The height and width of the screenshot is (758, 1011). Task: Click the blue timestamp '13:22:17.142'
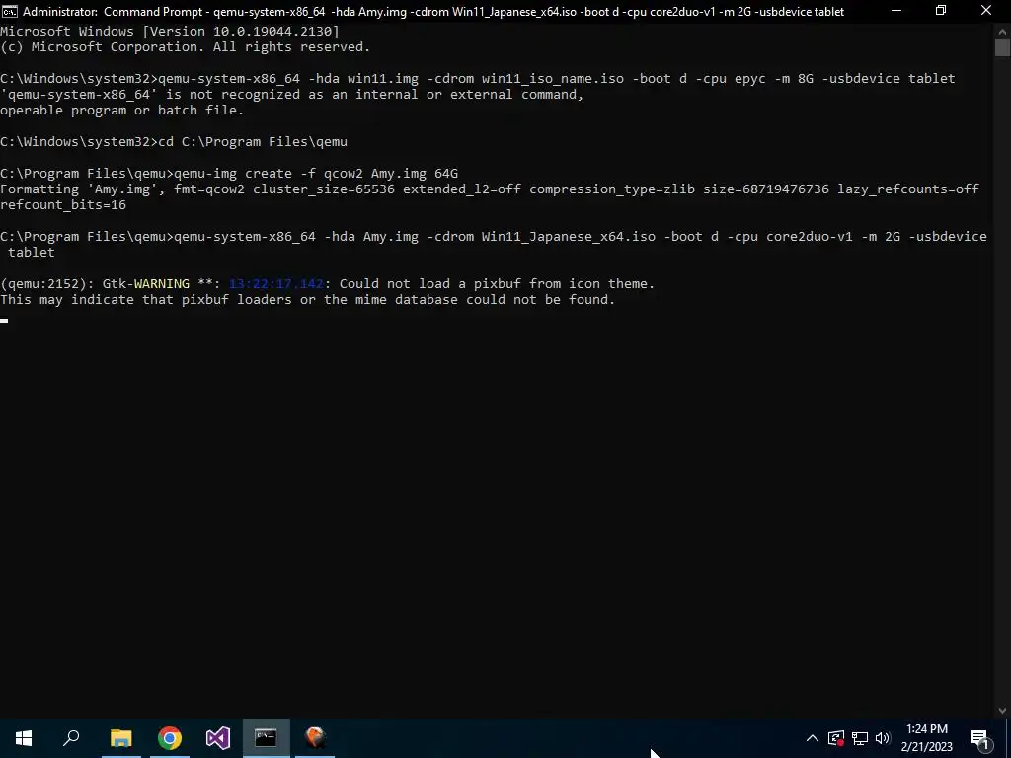click(276, 284)
